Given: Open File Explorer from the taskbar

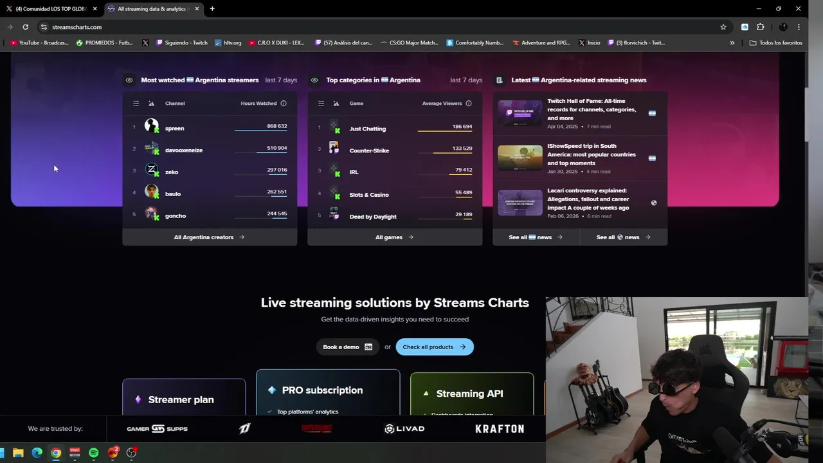Looking at the screenshot, I should 18,453.
